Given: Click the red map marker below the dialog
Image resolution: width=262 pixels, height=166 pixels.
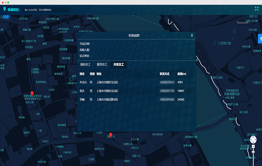Looking at the screenshot, I should click(x=111, y=135).
